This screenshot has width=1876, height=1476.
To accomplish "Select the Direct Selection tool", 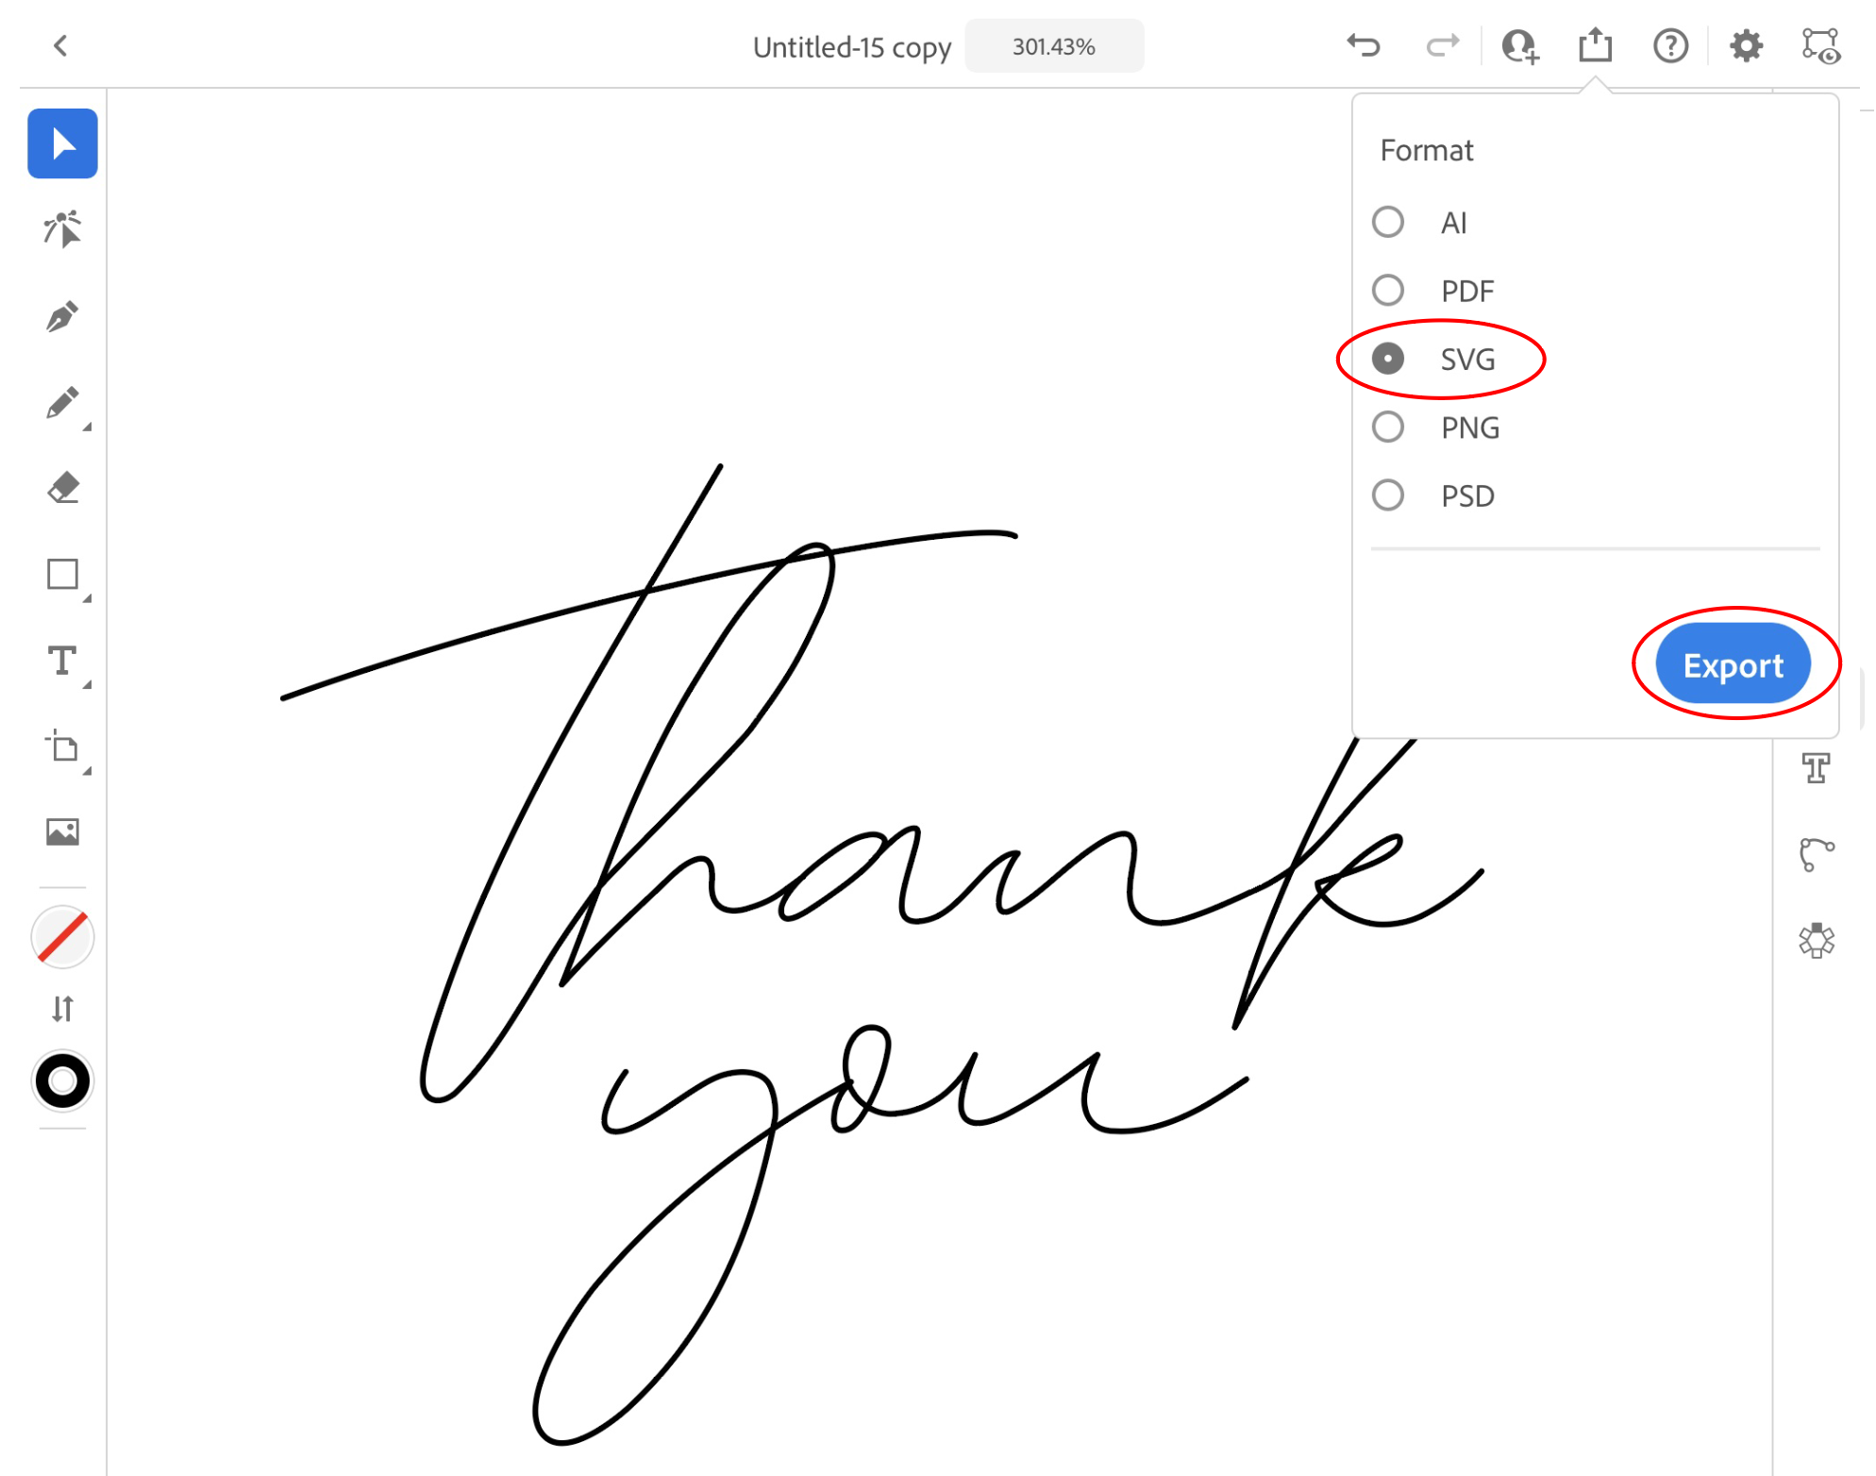I will [x=62, y=229].
